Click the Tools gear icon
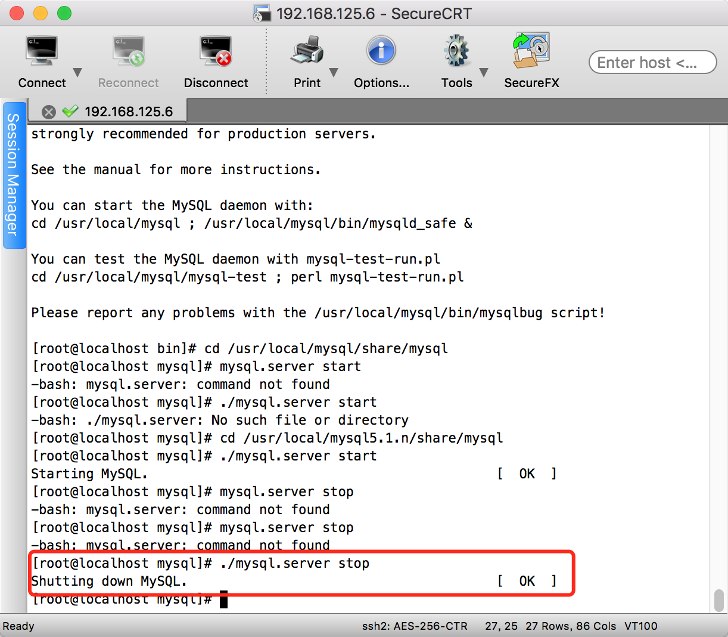 [456, 51]
